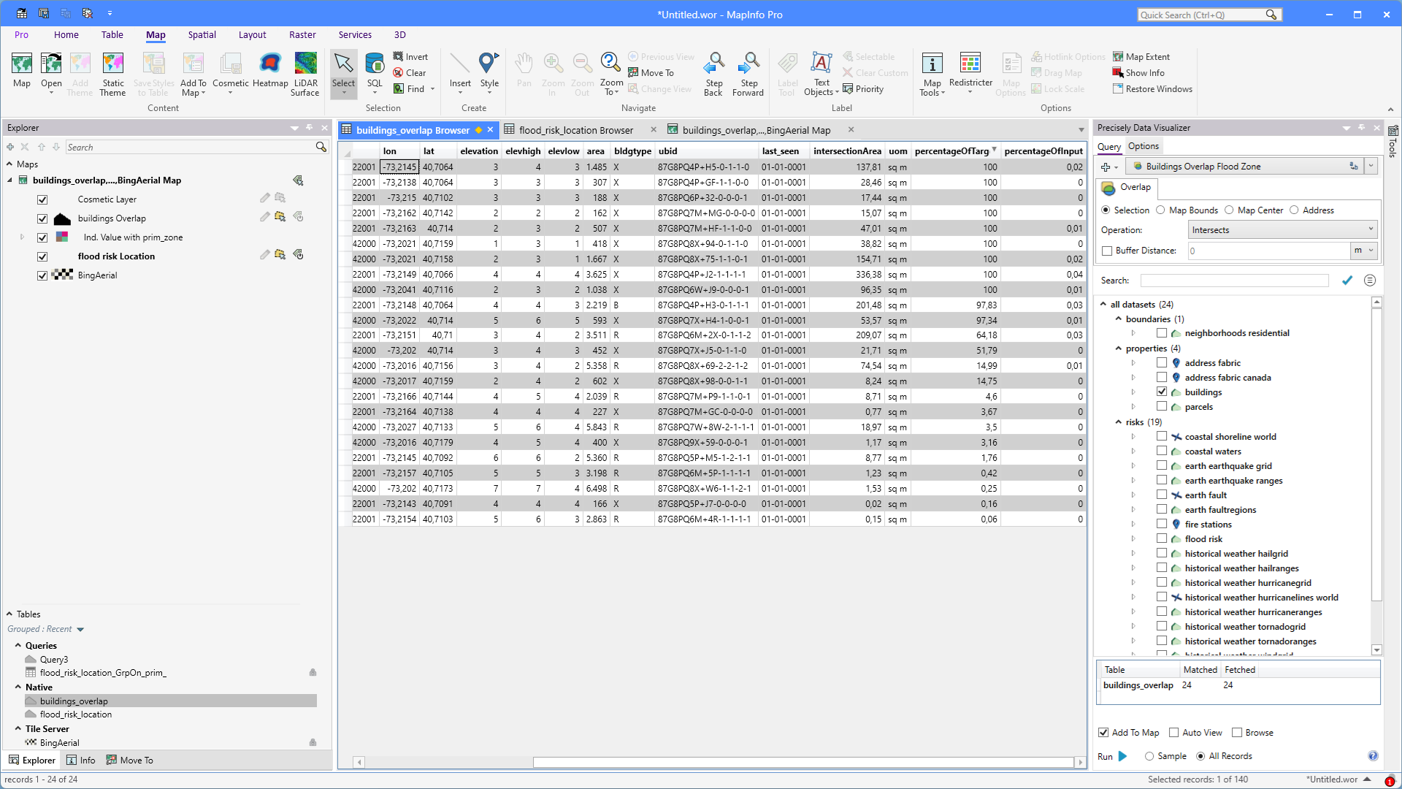This screenshot has width=1402, height=789.
Task: Select the Map Bounds radio button
Action: click(1160, 210)
